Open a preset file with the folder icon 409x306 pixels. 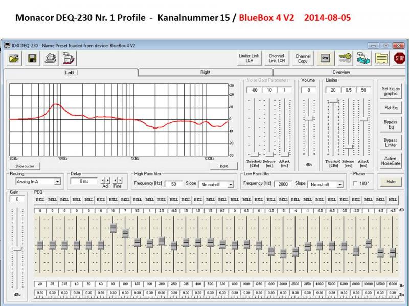14,58
